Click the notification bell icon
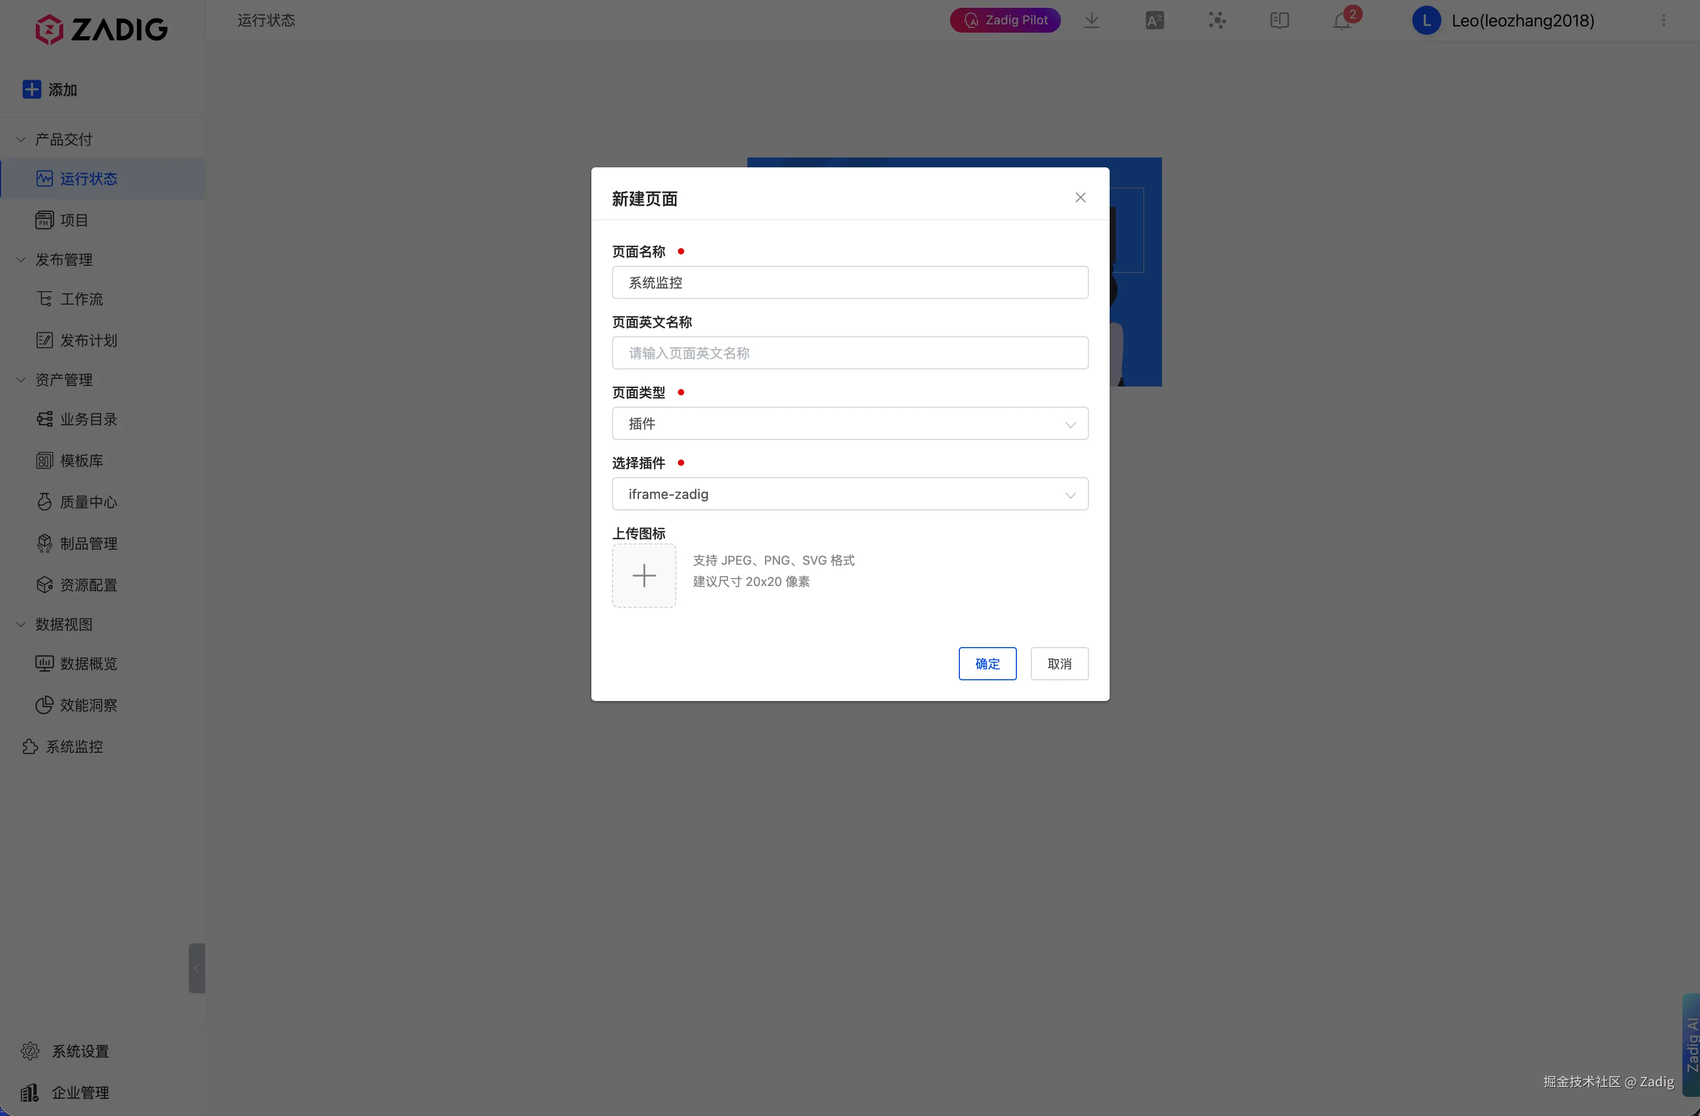The height and width of the screenshot is (1116, 1700). click(x=1341, y=21)
